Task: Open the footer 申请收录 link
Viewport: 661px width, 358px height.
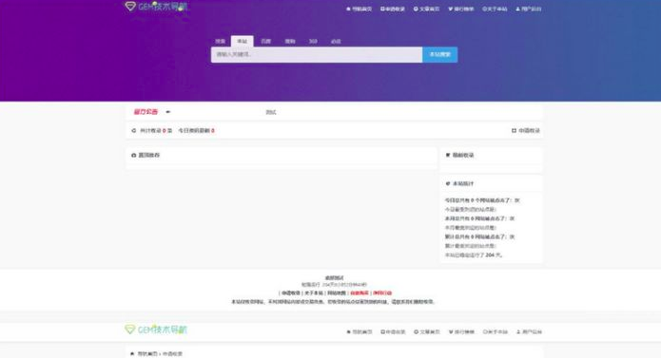Action: pyautogui.click(x=291, y=293)
